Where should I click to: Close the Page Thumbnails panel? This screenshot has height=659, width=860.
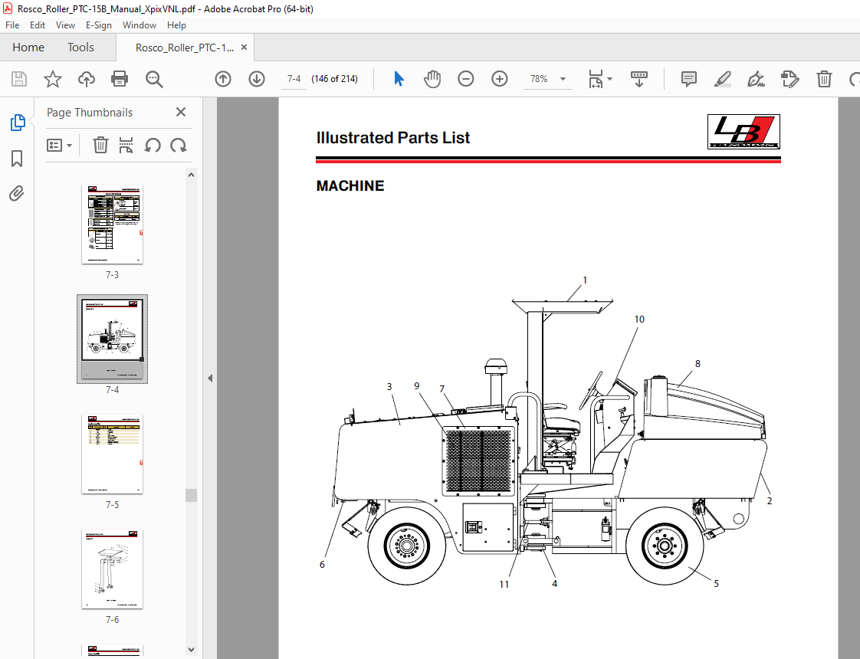point(181,112)
